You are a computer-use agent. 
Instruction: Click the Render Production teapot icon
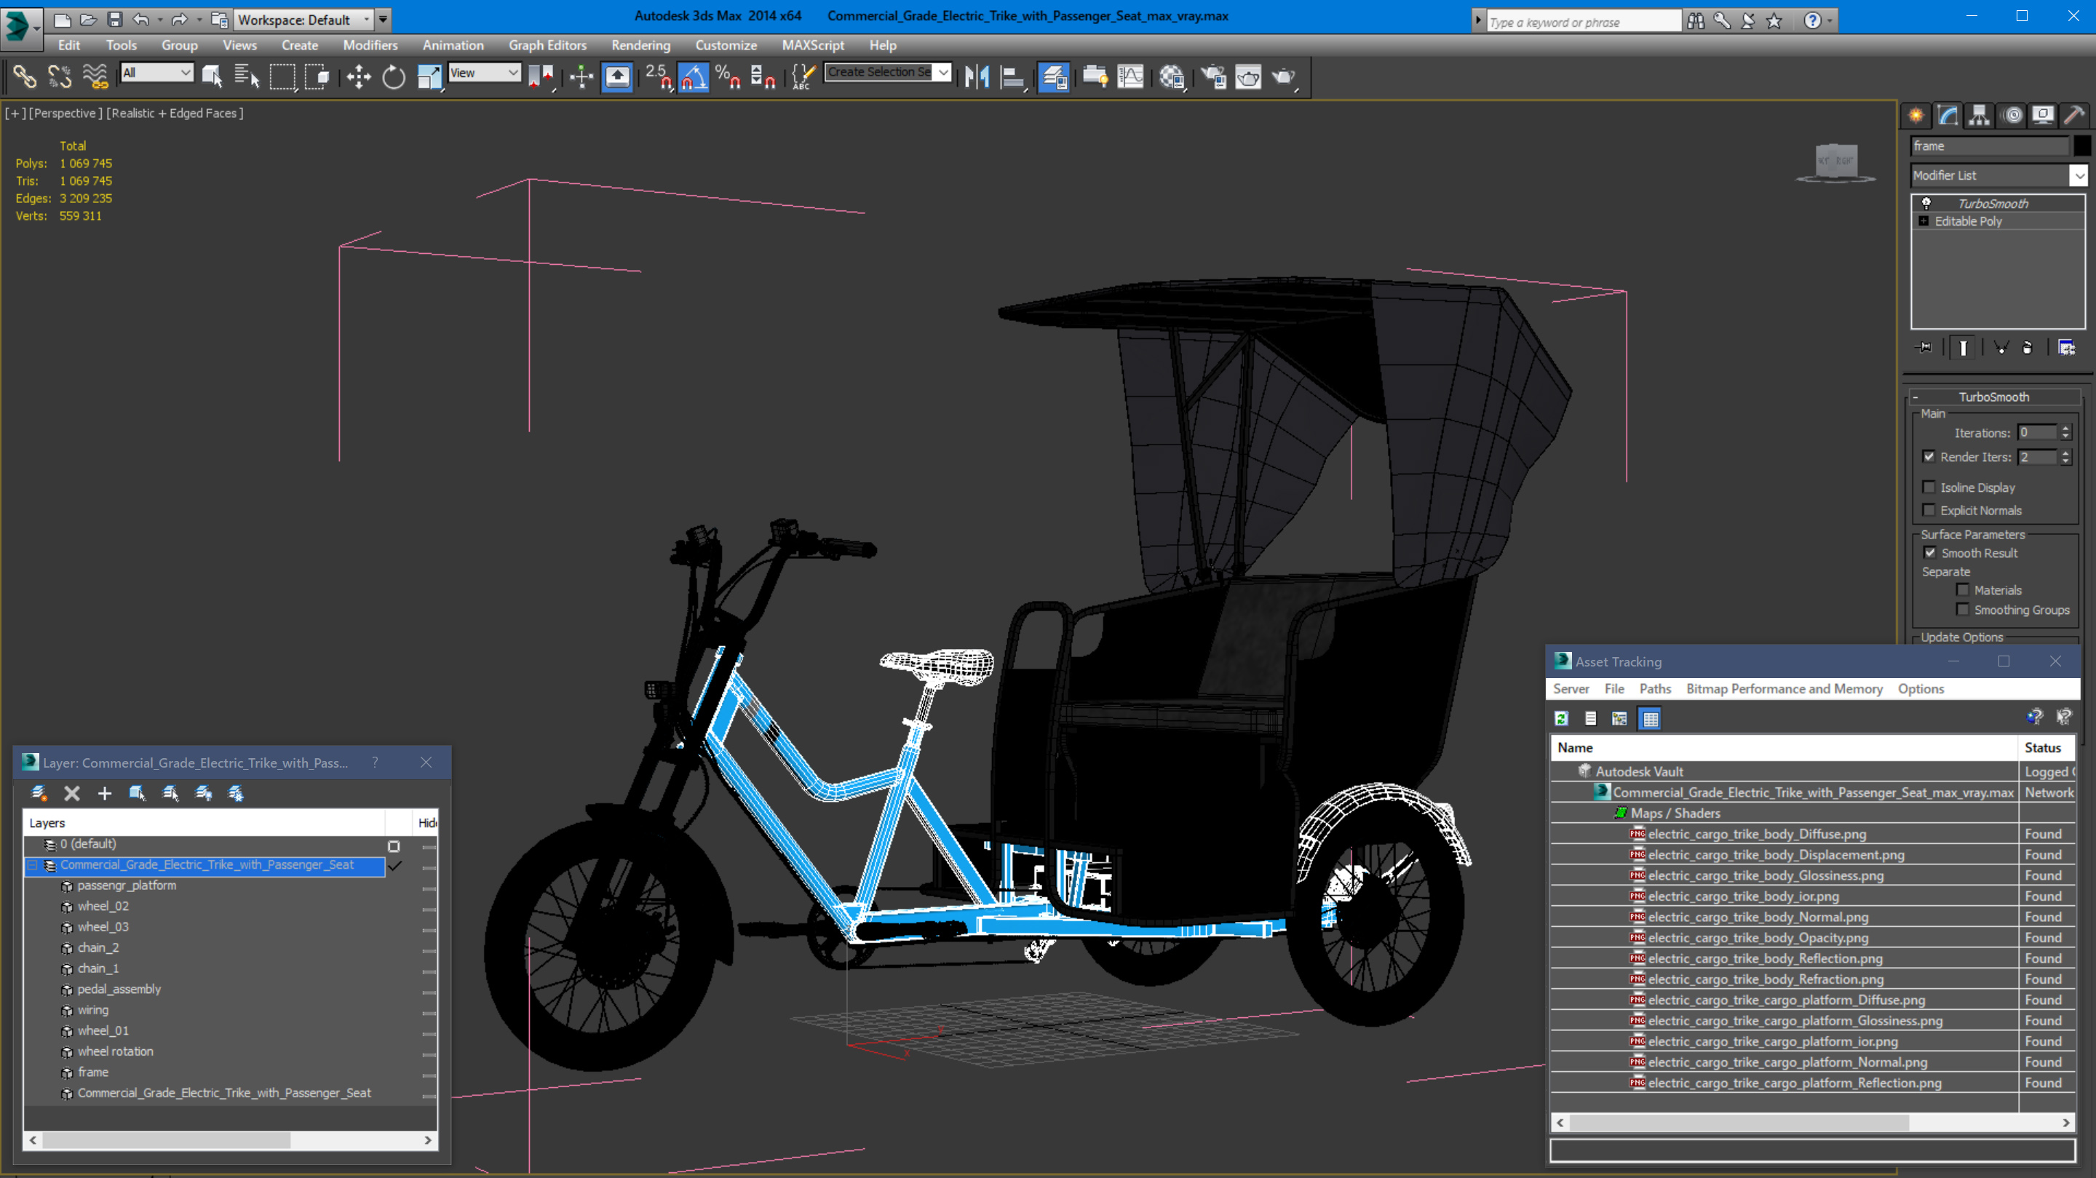[1284, 77]
